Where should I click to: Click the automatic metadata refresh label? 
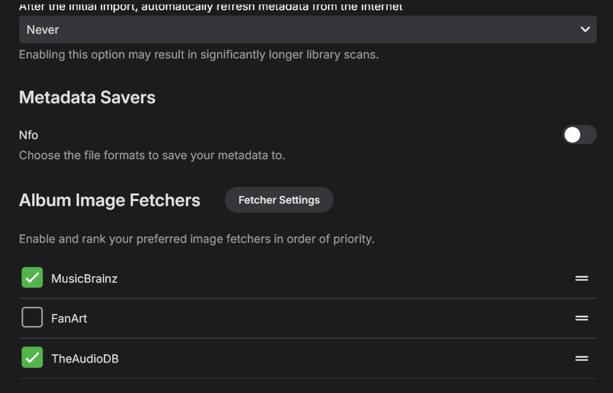(210, 7)
